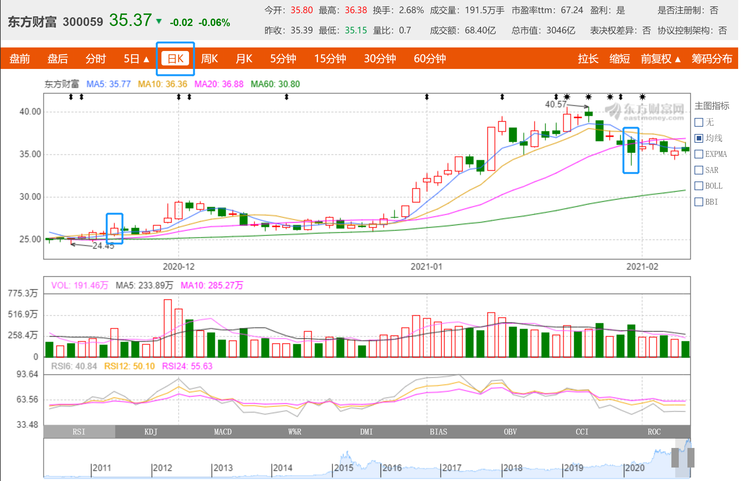Select the 日K daily candlestick tab
The image size is (742, 481).
176,59
